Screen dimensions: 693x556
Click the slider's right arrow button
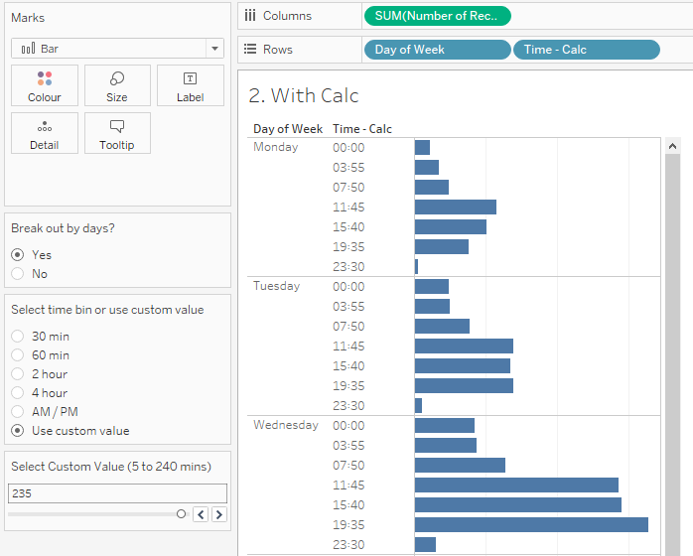(218, 514)
